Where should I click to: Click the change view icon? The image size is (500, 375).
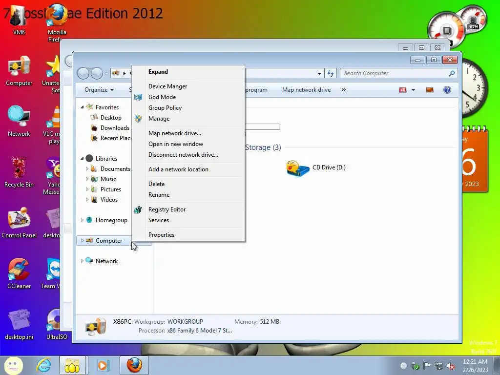coord(403,90)
